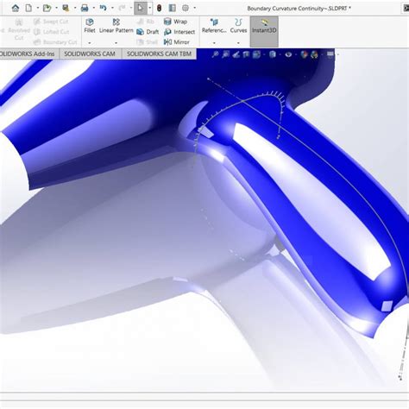The image size is (409, 409).
Task: Click the Revolved Cut command
Action: [x=19, y=29]
